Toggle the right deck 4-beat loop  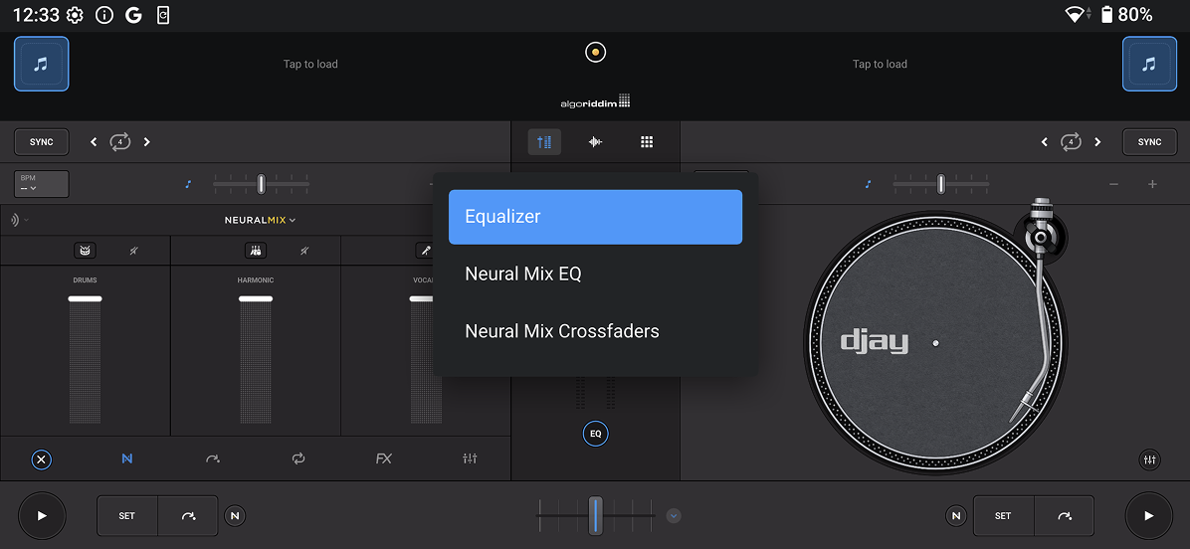[1071, 142]
